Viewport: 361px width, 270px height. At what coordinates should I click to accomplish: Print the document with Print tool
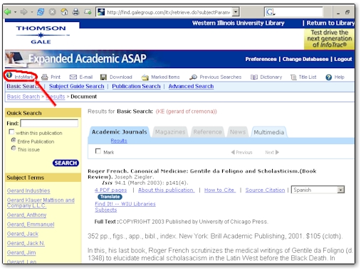point(51,77)
